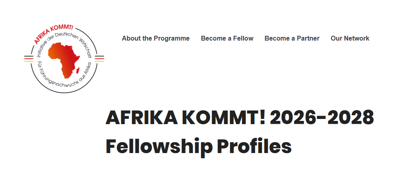Select the word 'Profiles' in the heading
The width and height of the screenshot is (393, 188).
(x=254, y=146)
